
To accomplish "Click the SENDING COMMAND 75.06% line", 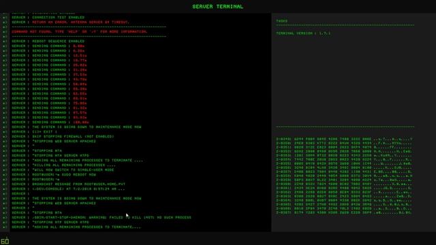I will [x=49, y=103].
